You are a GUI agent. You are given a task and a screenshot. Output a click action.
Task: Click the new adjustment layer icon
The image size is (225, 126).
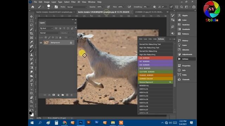(x=58, y=95)
